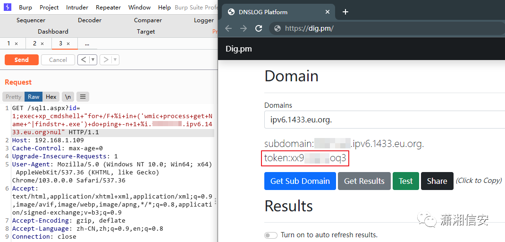This screenshot has width=505, height=242.
Task: Click the subdomain text to copy
Action: [344, 144]
